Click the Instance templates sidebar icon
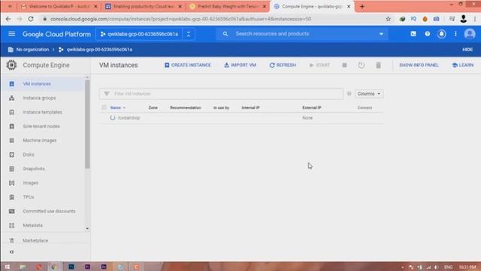 click(12, 112)
